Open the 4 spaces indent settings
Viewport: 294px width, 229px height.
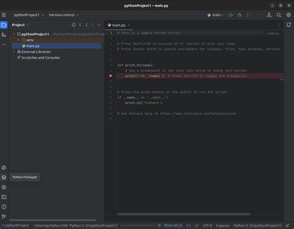tap(223, 225)
